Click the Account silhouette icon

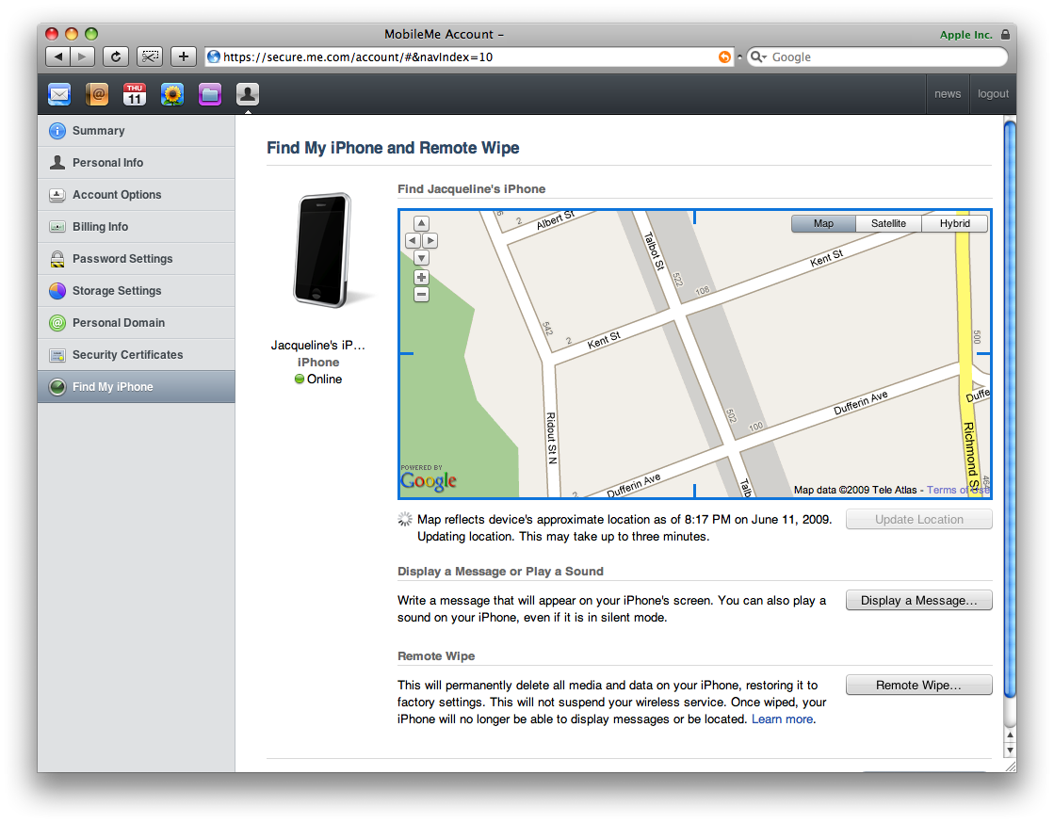[x=247, y=94]
